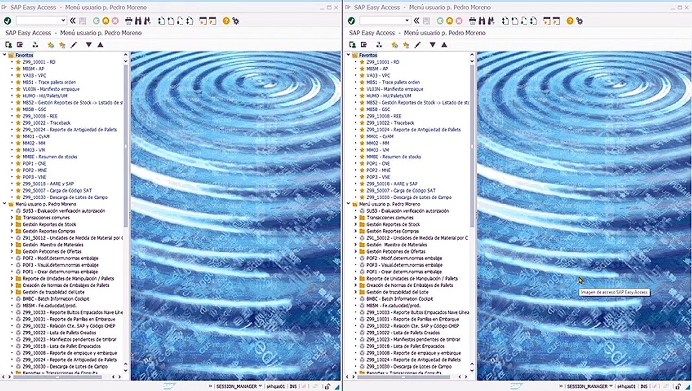Click move favorite down arrow in left window
Screen dimensions: 692x391
coord(89,45)
